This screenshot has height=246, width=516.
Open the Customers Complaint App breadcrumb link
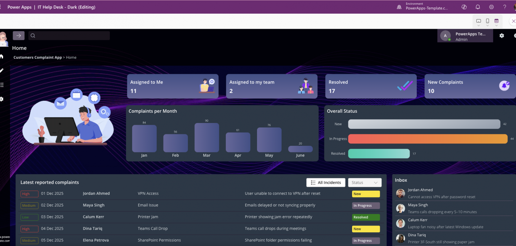pos(38,57)
